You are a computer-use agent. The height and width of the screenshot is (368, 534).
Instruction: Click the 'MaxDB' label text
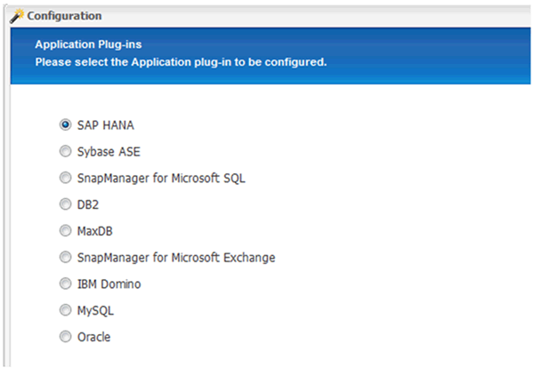pyautogui.click(x=97, y=231)
